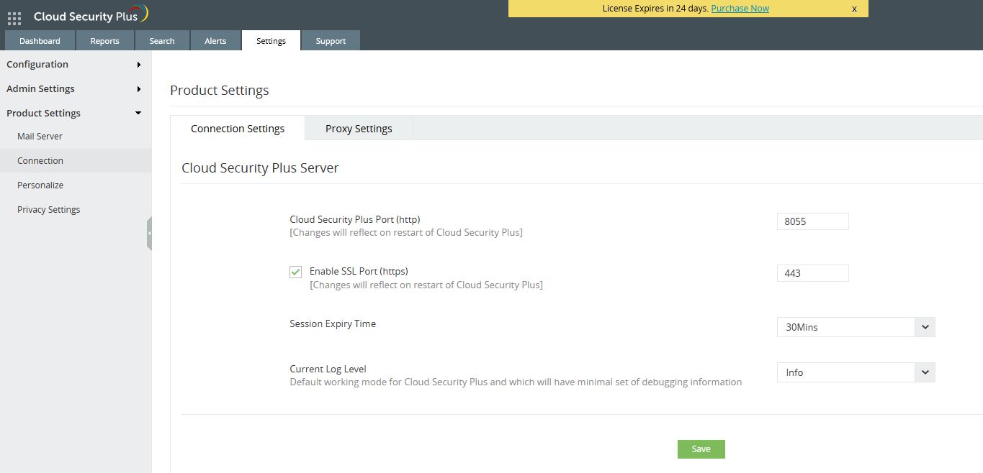Screen dimensions: 983x473
Task: Click the Cloud Security Plus Server heading
Action: pyautogui.click(x=260, y=168)
